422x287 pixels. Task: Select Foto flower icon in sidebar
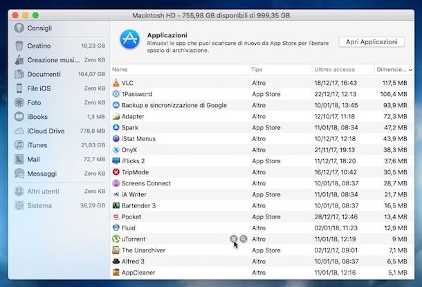click(x=19, y=102)
